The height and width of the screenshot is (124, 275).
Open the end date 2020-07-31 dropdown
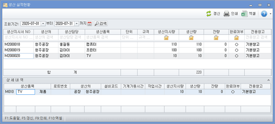coord(77,24)
